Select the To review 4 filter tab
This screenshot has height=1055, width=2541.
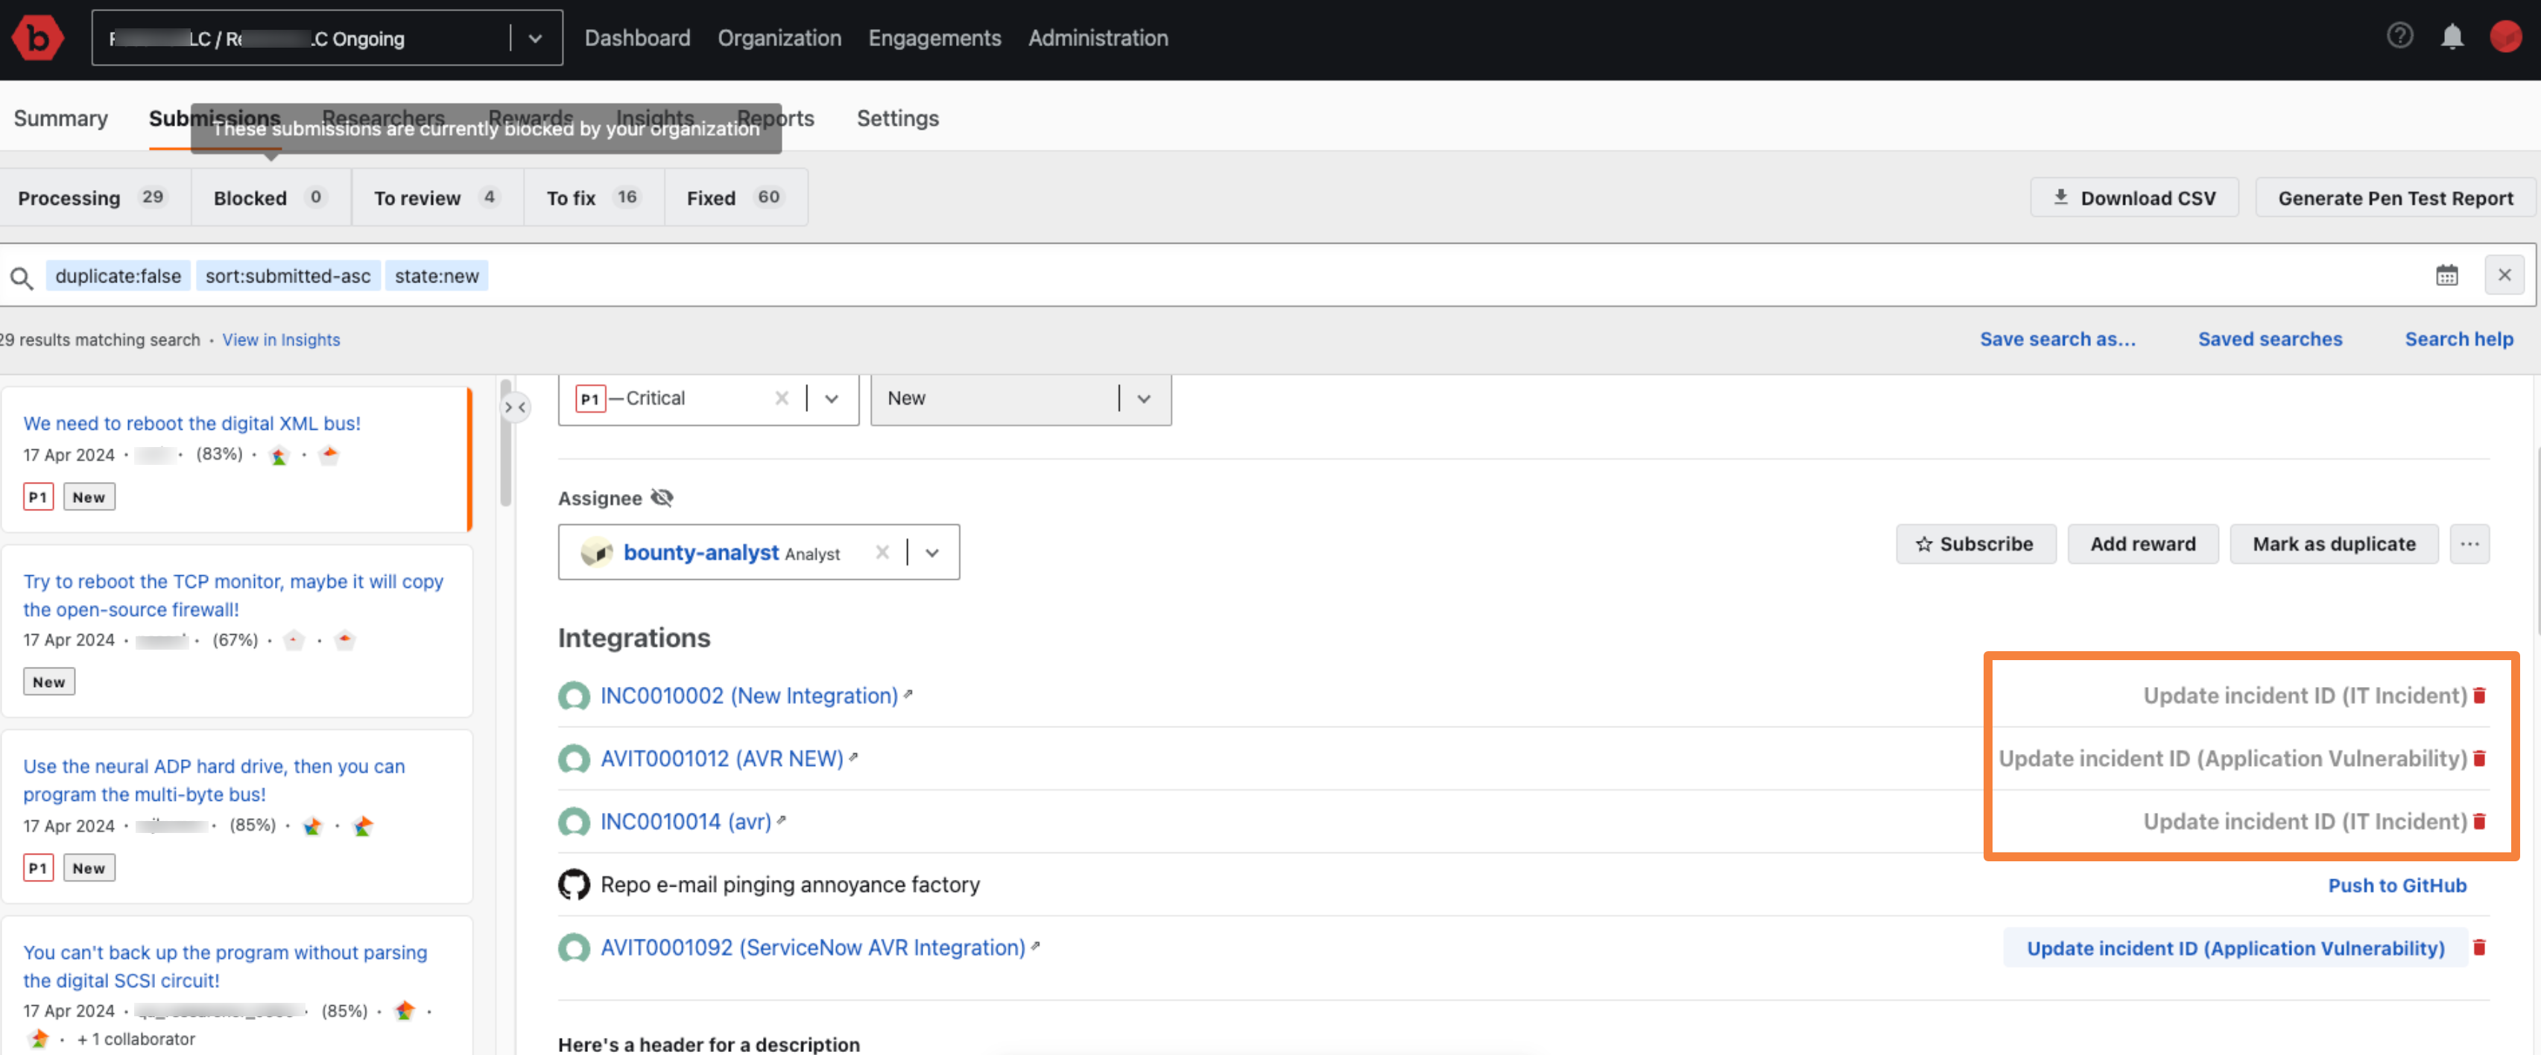437,198
